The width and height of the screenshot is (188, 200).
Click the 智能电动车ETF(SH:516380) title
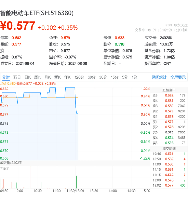tap(37, 13)
